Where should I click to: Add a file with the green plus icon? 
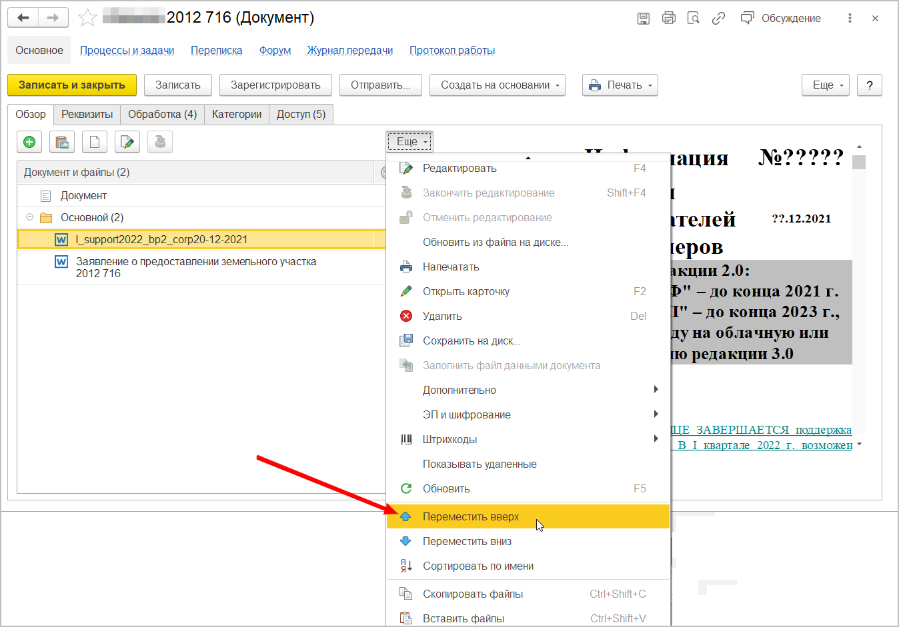pyautogui.click(x=29, y=142)
